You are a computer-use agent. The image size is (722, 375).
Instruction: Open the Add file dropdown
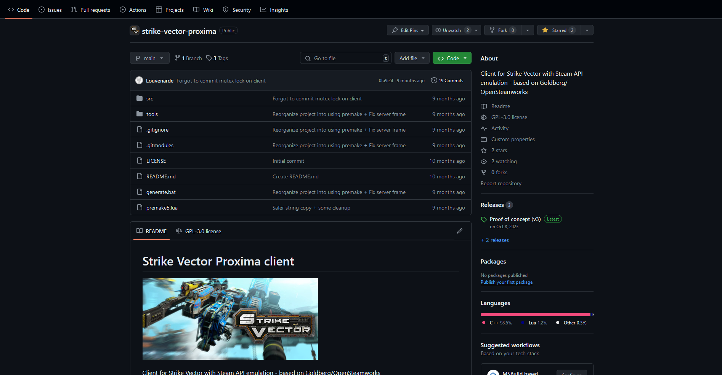(412, 58)
